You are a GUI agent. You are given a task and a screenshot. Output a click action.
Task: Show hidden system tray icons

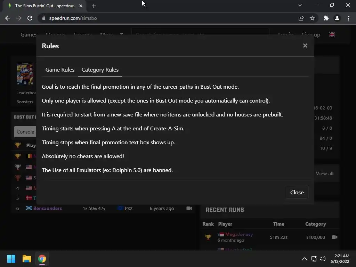(304, 259)
